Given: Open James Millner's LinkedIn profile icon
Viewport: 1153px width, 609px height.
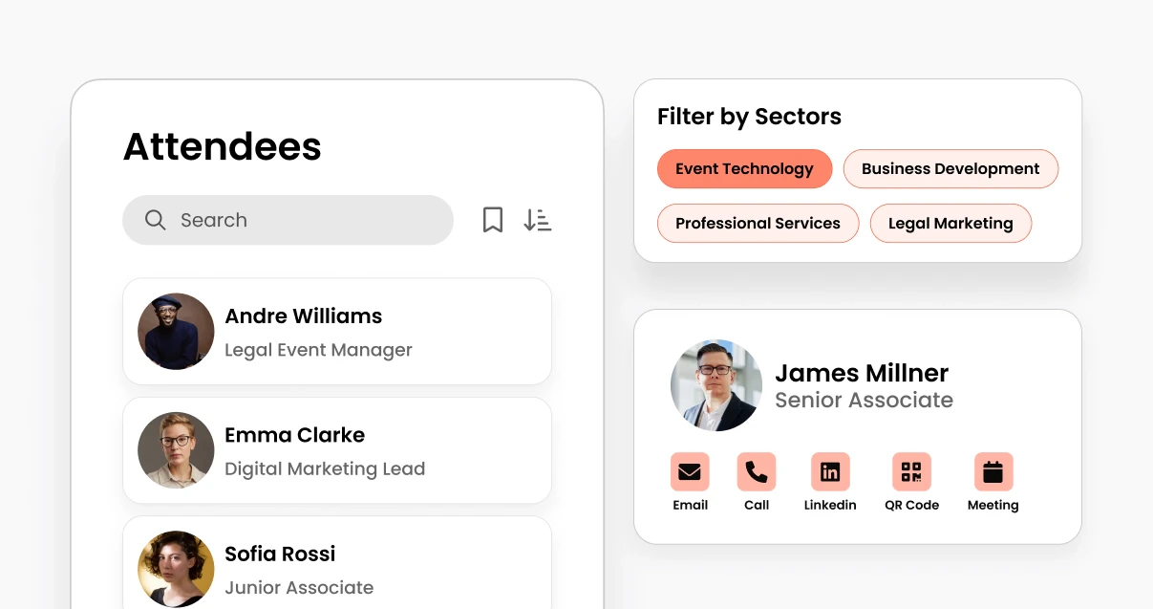Looking at the screenshot, I should [829, 471].
